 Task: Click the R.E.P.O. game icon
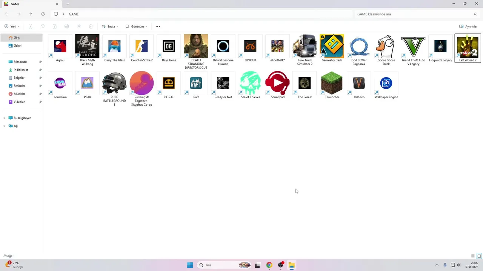pos(169,83)
